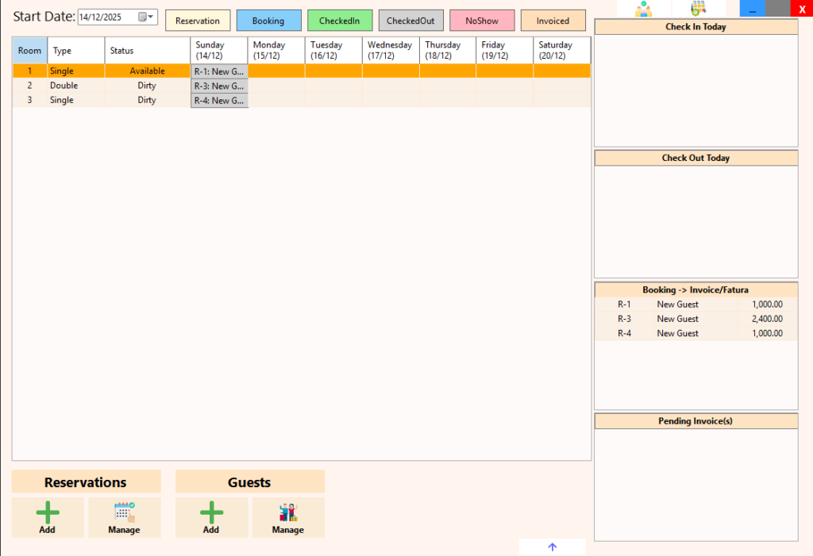Image resolution: width=813 pixels, height=556 pixels.
Task: Click the calendar picker icon in Start Date
Action: (x=143, y=16)
